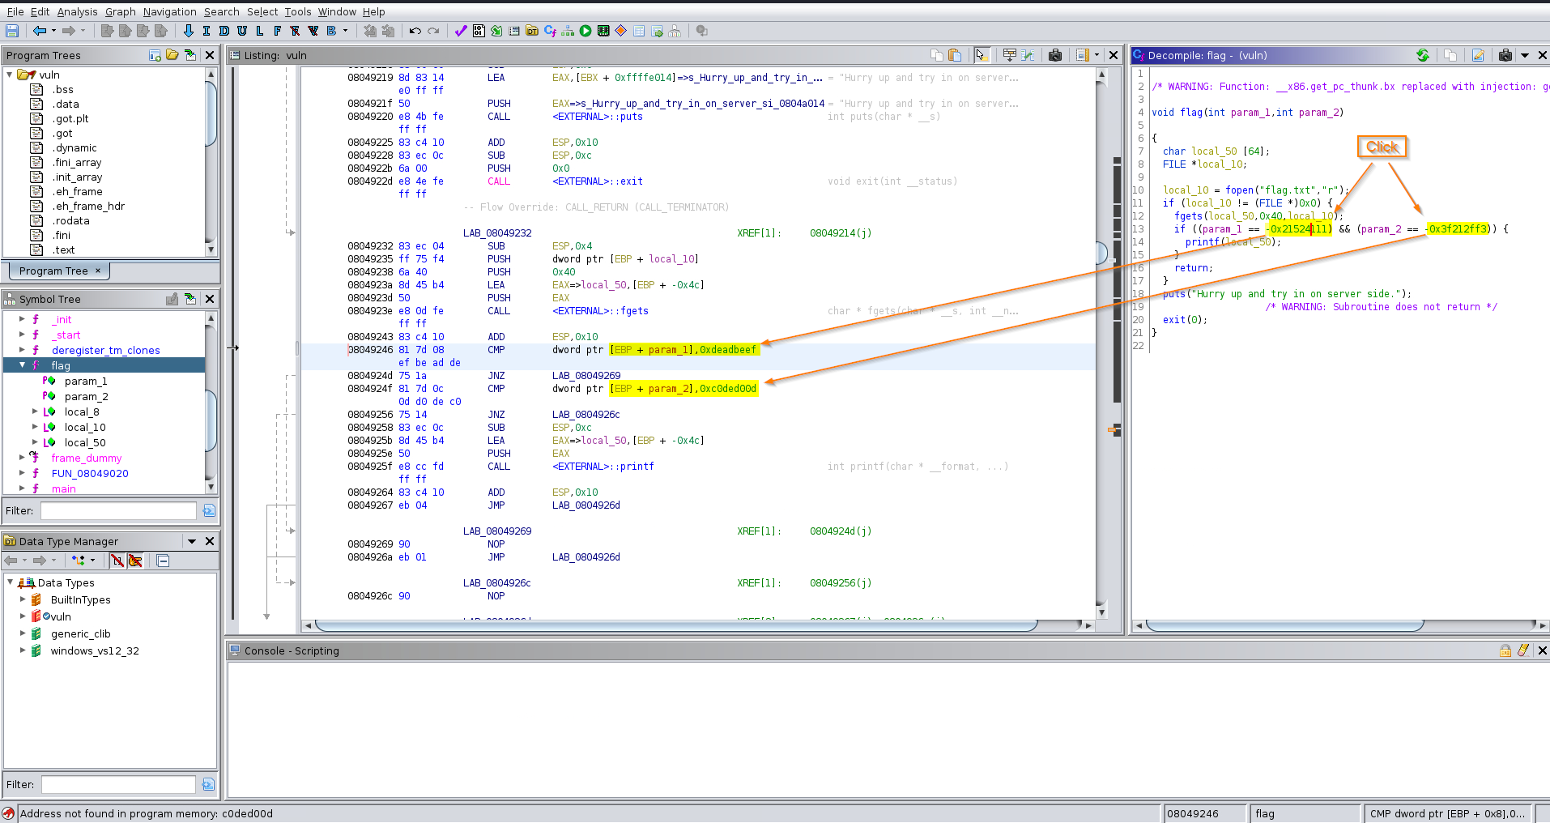Open the Search menu

[x=221, y=11]
